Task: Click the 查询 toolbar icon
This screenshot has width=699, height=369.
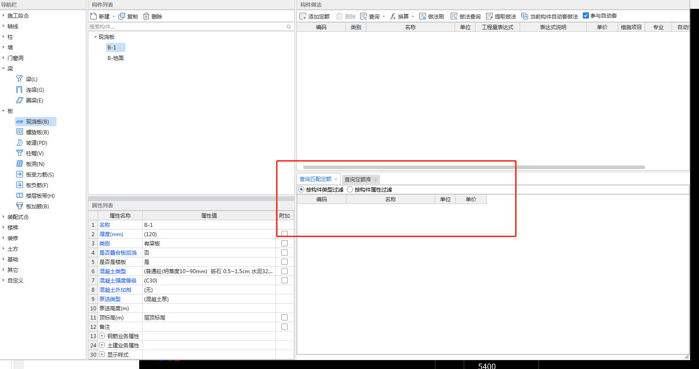Action: [x=364, y=16]
